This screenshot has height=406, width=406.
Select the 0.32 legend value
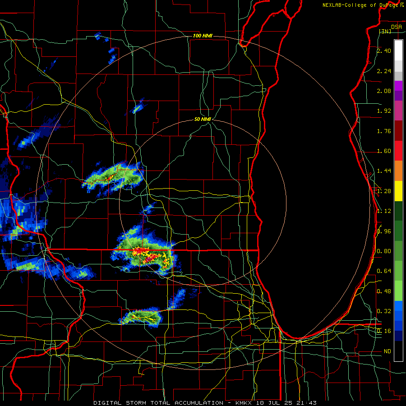pos(384,311)
